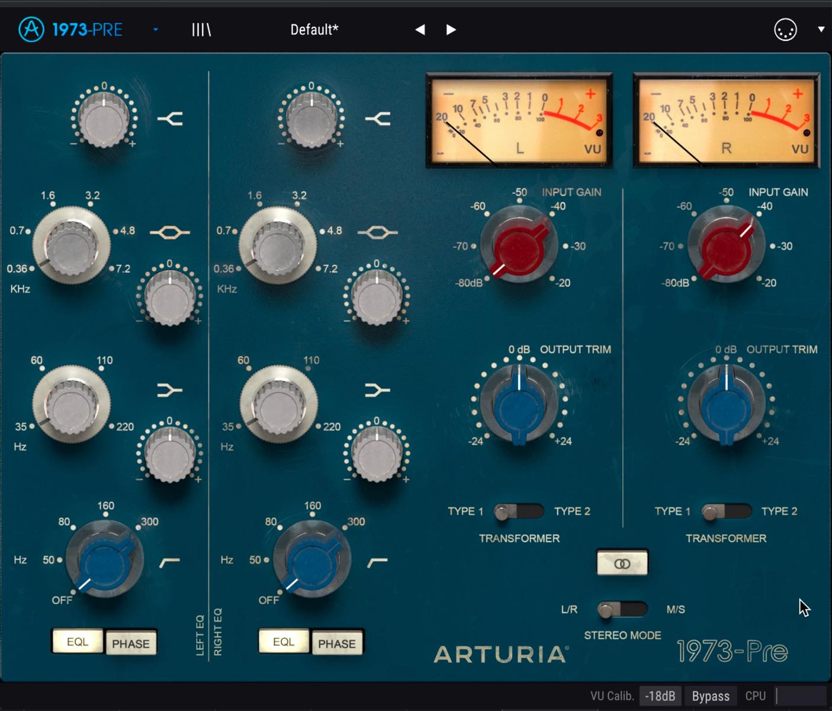Click left mid bell filter icon
The height and width of the screenshot is (711, 832).
[x=170, y=232]
